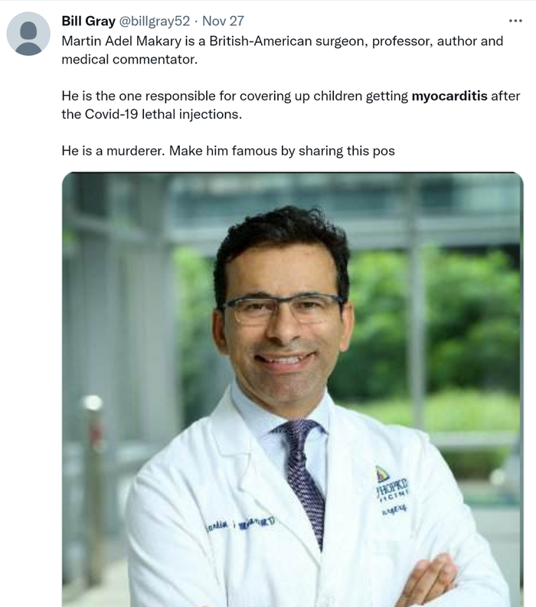536x607 pixels.
Task: Click the words "medical commentator."
Action: point(129,59)
